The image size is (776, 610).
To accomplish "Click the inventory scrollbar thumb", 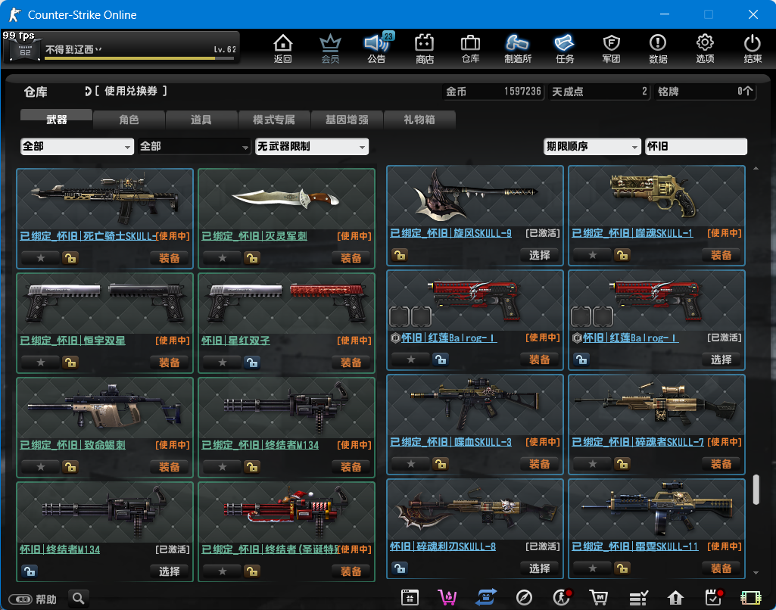I will 756,490.
